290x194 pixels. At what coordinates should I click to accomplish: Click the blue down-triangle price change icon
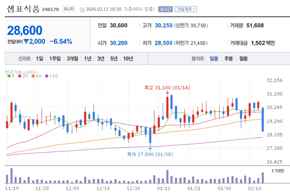tap(26, 42)
